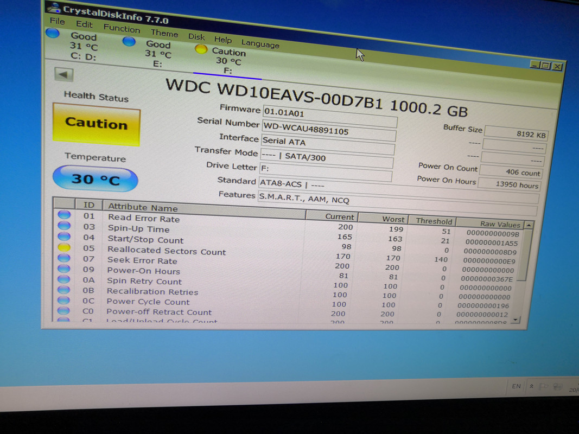Open the Function menu

(x=122, y=28)
